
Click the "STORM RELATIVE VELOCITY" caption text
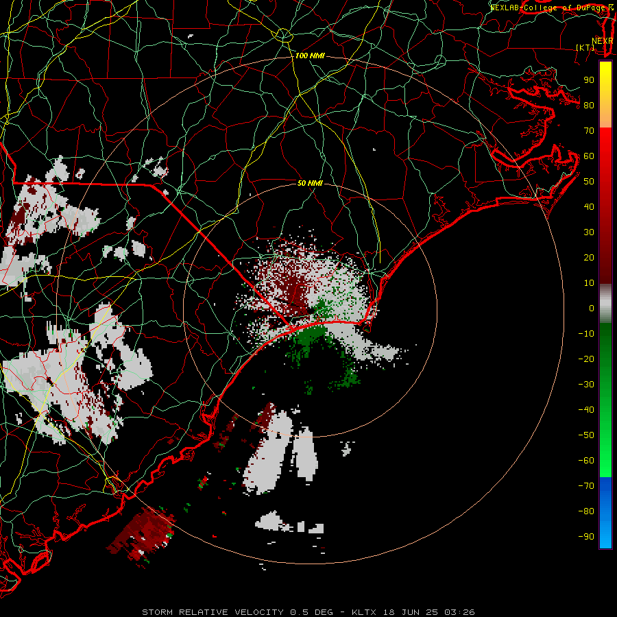[213, 612]
